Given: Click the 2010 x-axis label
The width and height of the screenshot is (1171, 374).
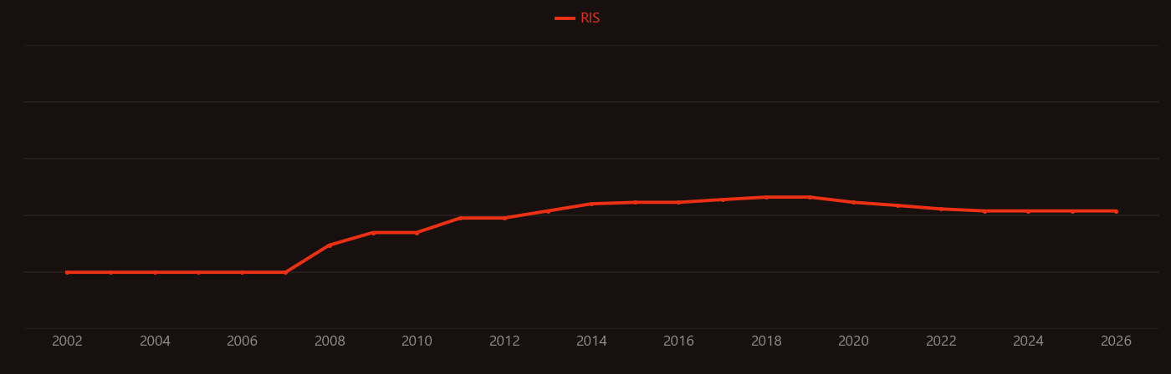Looking at the screenshot, I should [417, 341].
